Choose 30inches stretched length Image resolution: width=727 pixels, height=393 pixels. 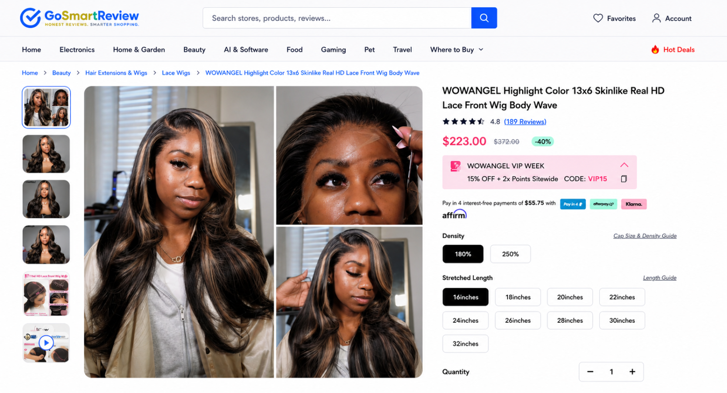click(622, 320)
